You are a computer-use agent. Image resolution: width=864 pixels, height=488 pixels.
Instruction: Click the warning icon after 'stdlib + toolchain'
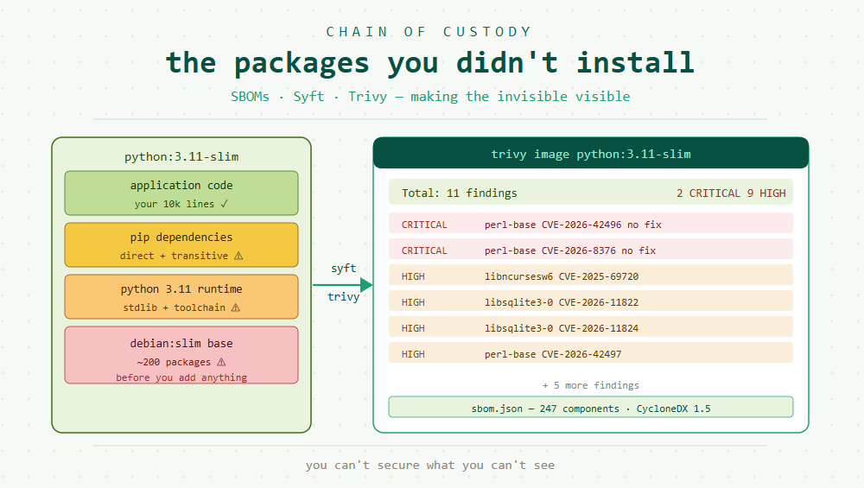pyautogui.click(x=236, y=307)
